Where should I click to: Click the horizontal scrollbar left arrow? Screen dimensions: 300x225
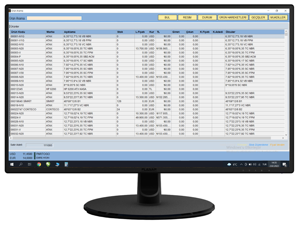coord(11,138)
